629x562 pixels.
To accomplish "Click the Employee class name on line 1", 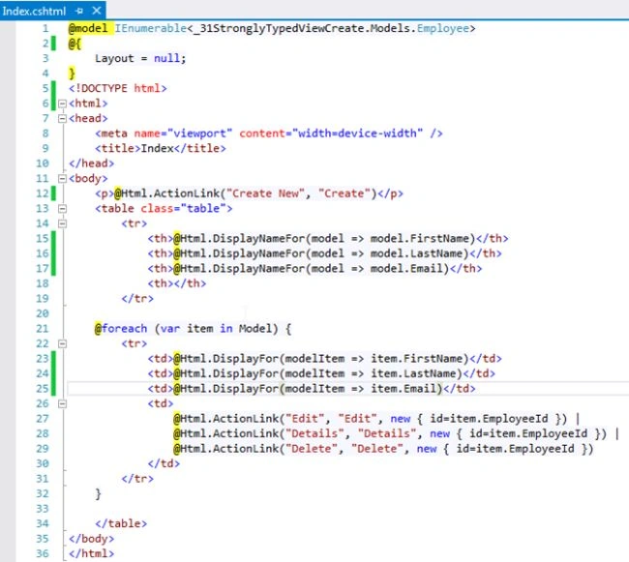I will [x=443, y=29].
